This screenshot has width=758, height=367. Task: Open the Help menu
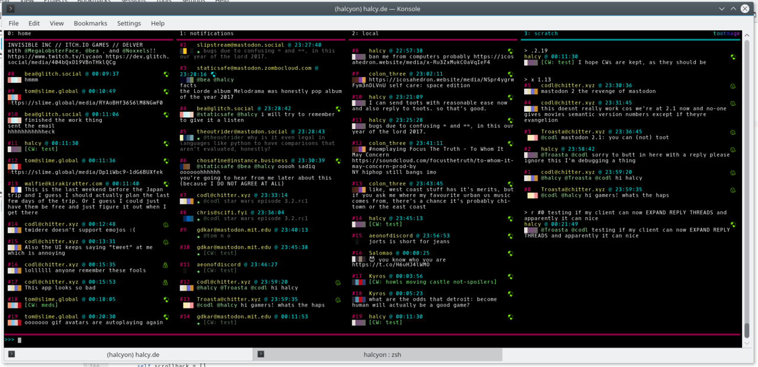pos(158,23)
